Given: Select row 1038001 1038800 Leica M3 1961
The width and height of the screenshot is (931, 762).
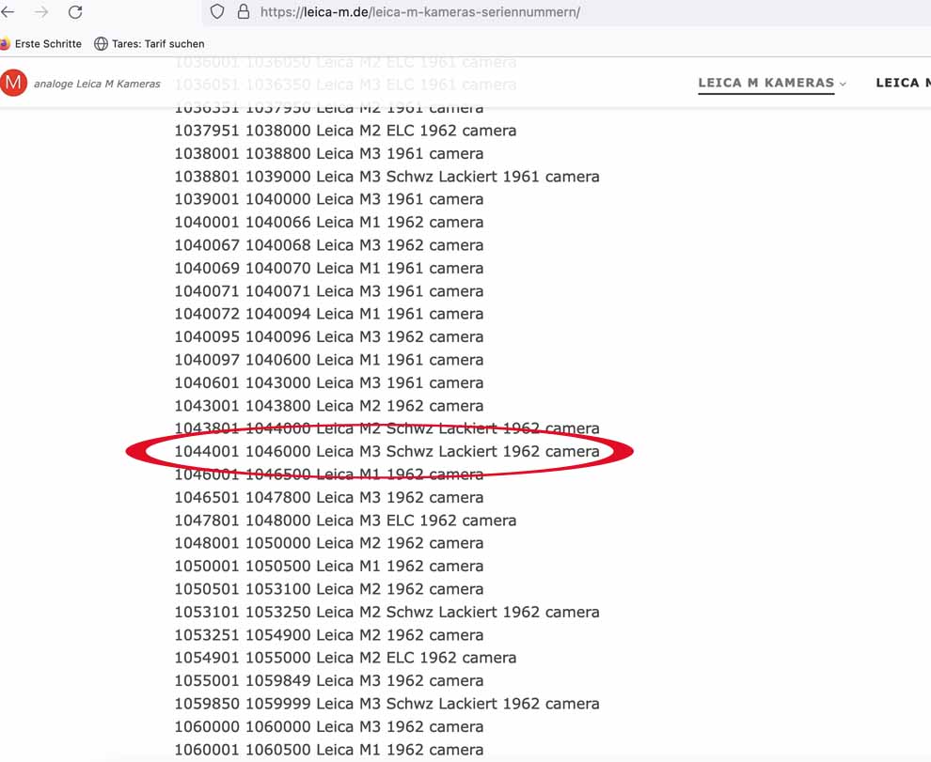Looking at the screenshot, I should (x=329, y=154).
